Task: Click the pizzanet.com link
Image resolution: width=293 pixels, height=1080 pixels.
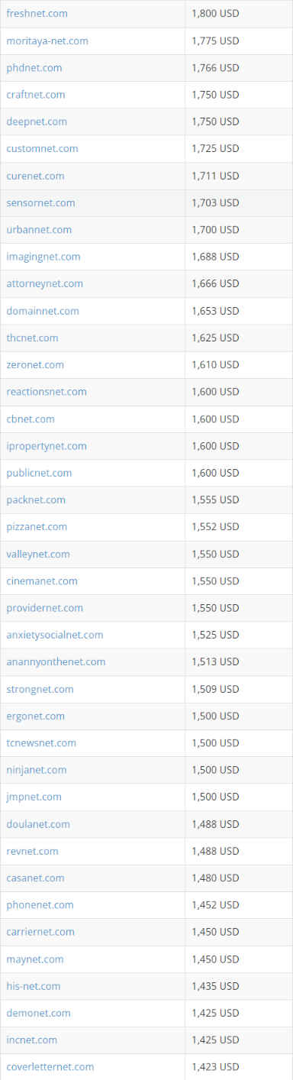Action: coord(37,526)
